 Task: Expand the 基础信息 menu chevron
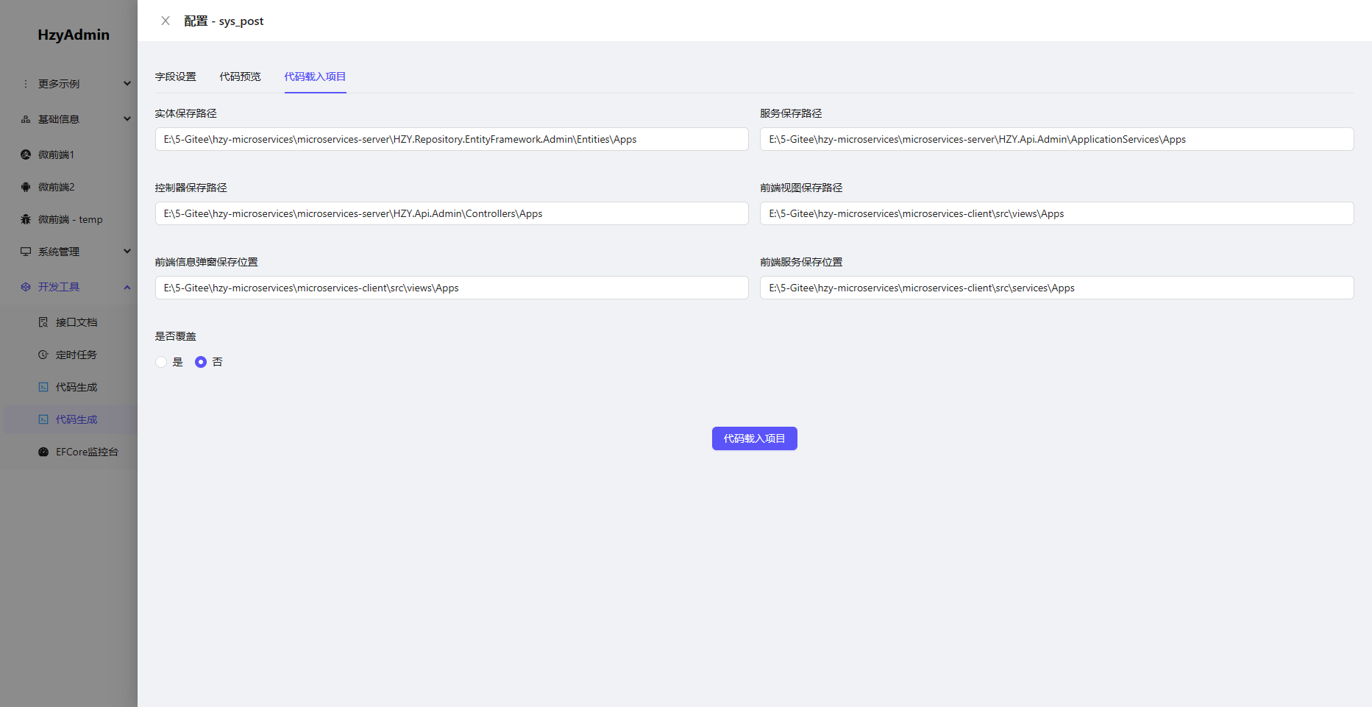[127, 119]
